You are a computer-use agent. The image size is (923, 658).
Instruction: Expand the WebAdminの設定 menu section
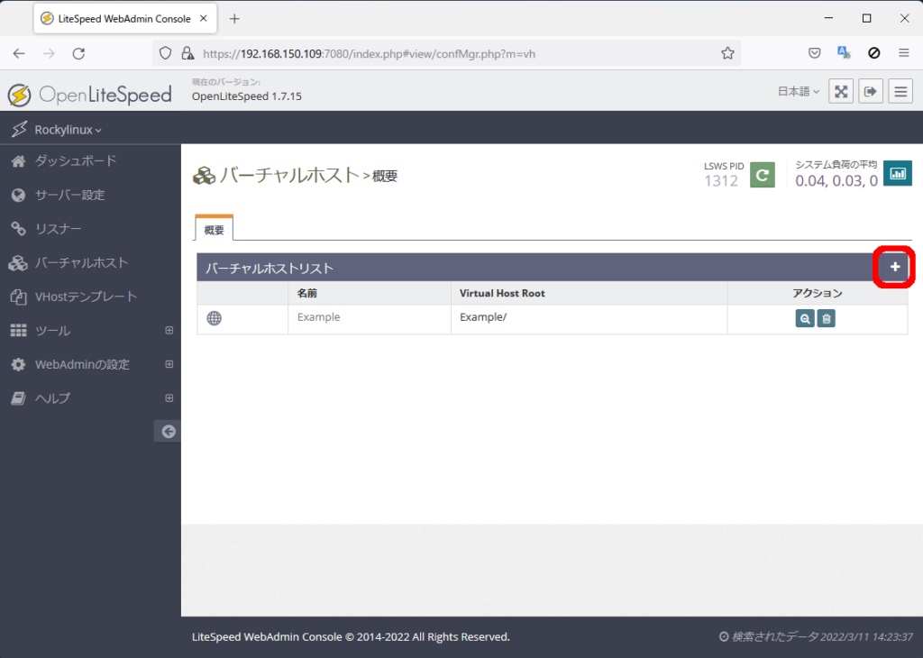[169, 364]
